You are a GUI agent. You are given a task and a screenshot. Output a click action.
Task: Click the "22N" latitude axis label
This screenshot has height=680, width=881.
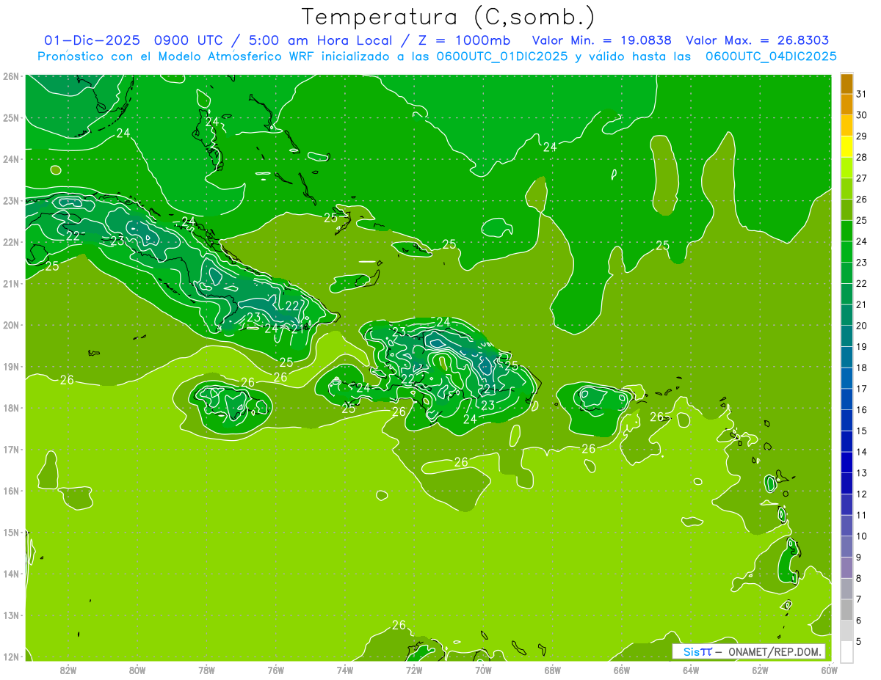tap(10, 242)
